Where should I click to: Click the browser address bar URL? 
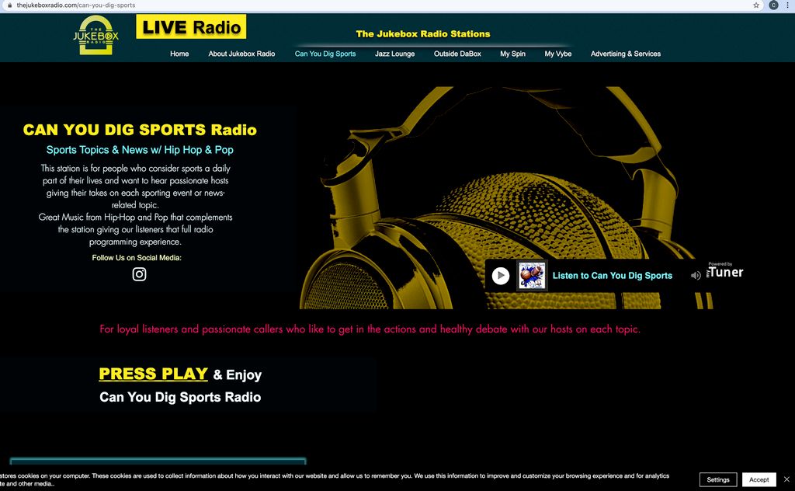76,5
